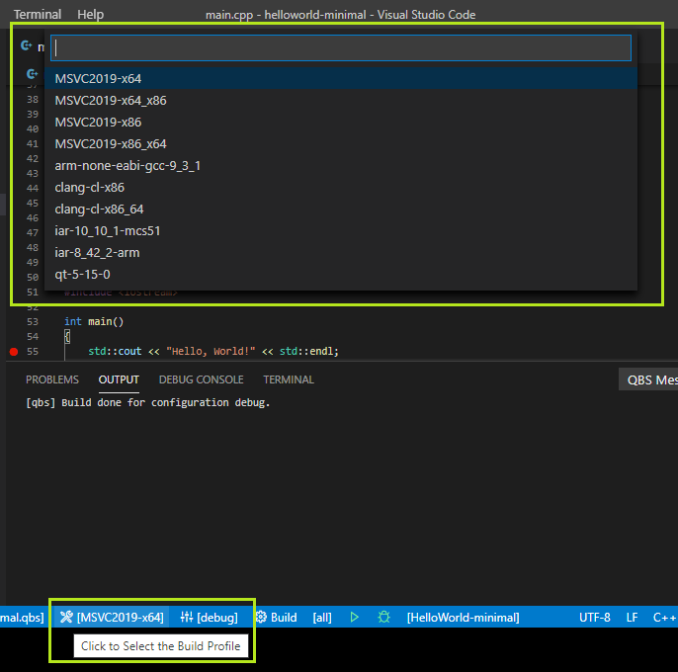The image size is (678, 672).
Task: Click the profile search input field
Action: click(341, 47)
